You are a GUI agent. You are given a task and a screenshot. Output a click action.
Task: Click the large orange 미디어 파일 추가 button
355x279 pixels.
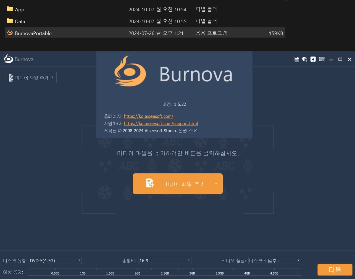tap(178, 184)
